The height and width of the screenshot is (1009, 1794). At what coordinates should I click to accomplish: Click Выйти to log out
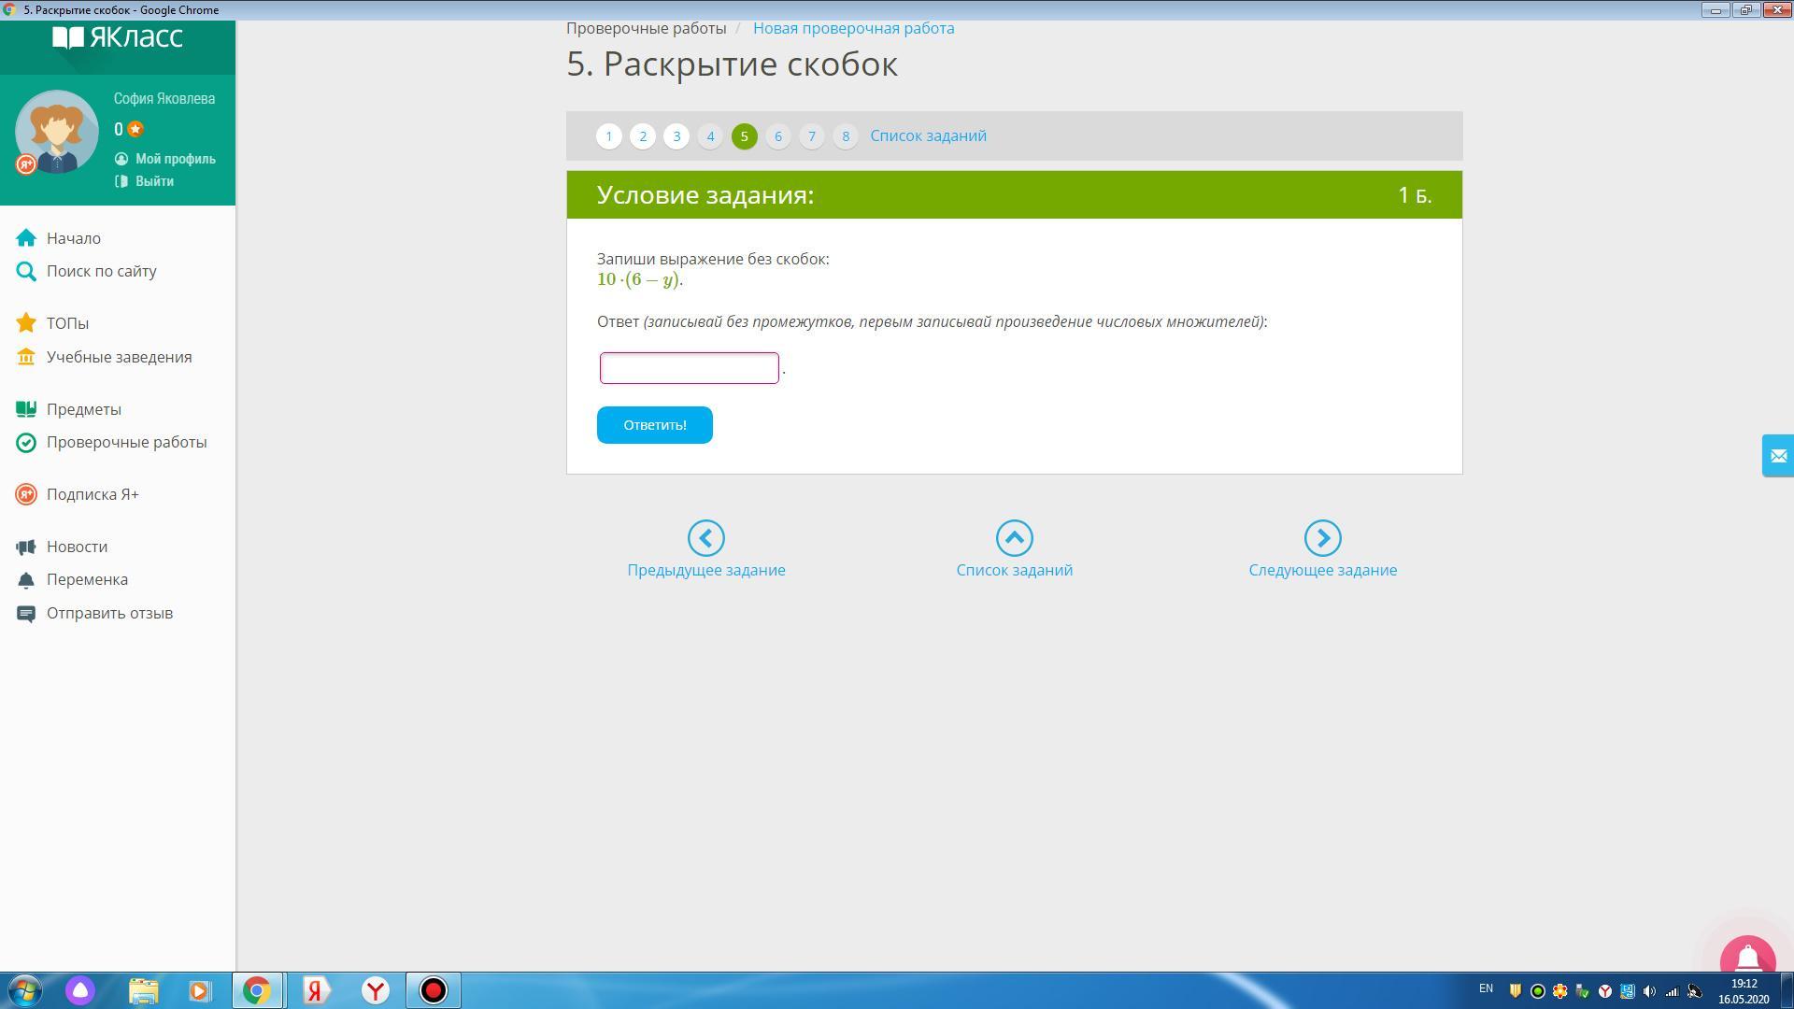pyautogui.click(x=154, y=181)
